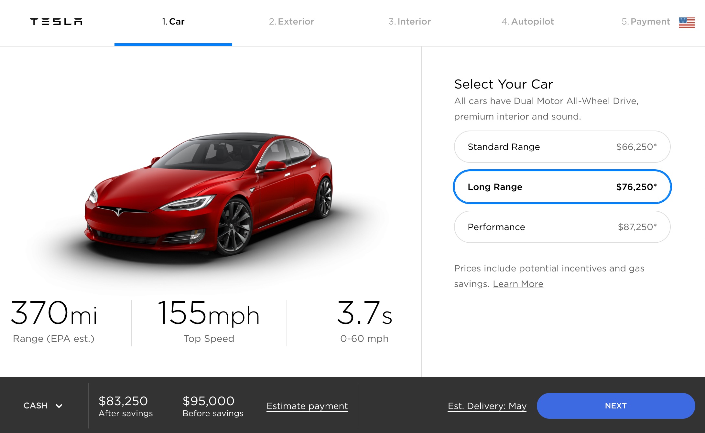Viewport: 705px width, 433px height.
Task: Select the Long Range option
Action: [562, 187]
